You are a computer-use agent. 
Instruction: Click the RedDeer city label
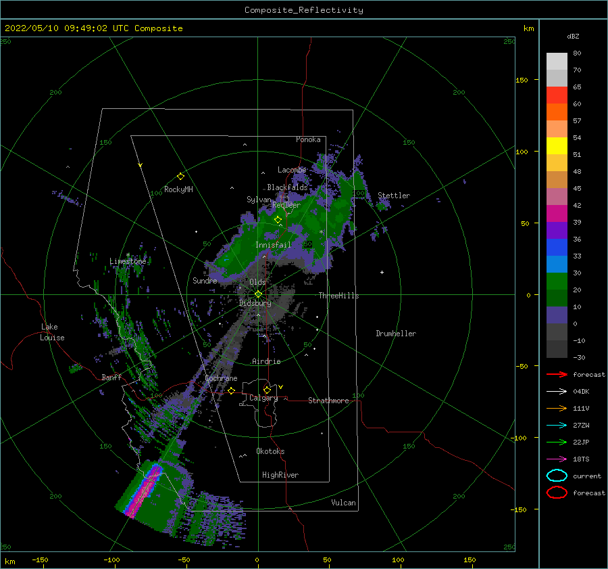pyautogui.click(x=286, y=205)
